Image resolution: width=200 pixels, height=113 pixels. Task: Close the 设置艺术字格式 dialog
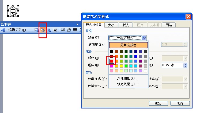point(188,17)
